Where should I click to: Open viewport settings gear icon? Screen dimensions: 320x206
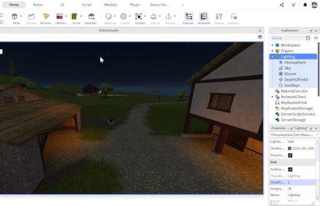[x=260, y=37]
